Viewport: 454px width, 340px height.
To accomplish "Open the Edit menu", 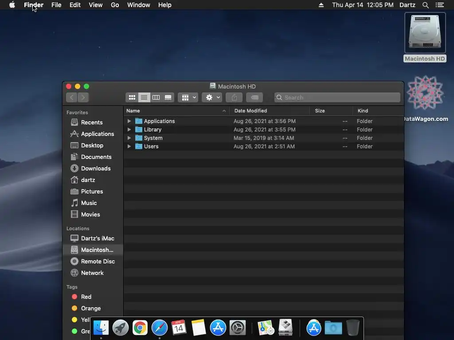I will click(x=75, y=5).
